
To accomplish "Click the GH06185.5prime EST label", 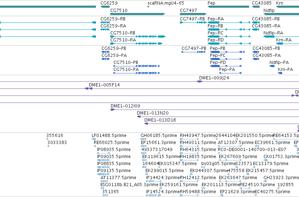I will (159, 136).
